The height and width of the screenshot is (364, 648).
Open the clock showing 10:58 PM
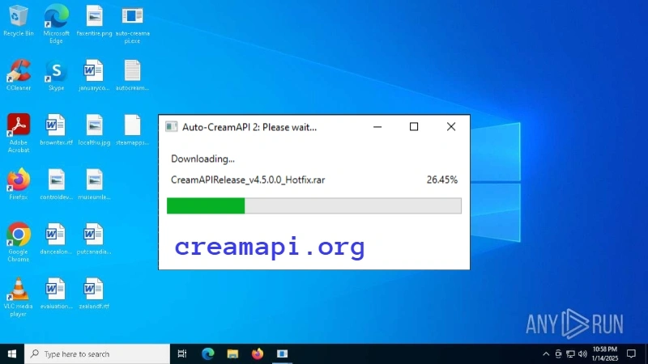[604, 353]
